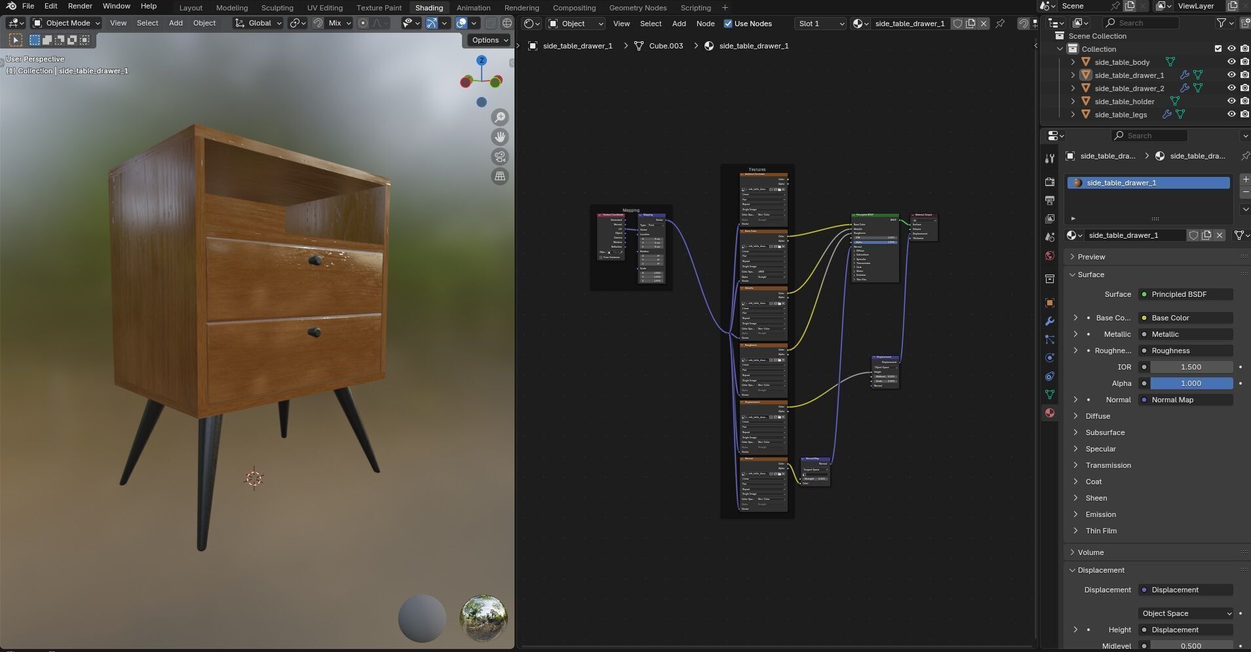Image resolution: width=1251 pixels, height=652 pixels.
Task: Click the viewport Options button
Action: pos(490,40)
